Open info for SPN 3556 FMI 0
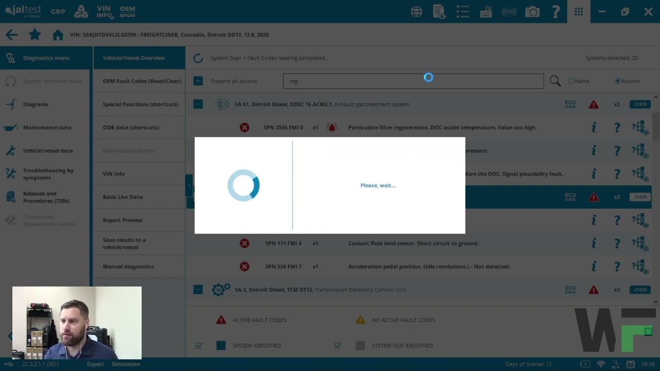Viewport: 660px width, 371px height. point(593,127)
